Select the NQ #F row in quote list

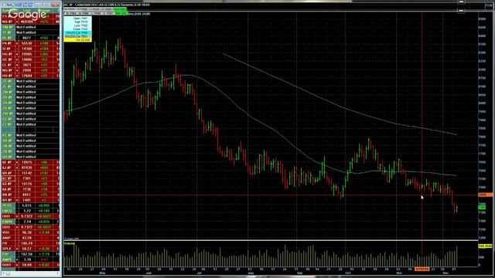coord(30,22)
